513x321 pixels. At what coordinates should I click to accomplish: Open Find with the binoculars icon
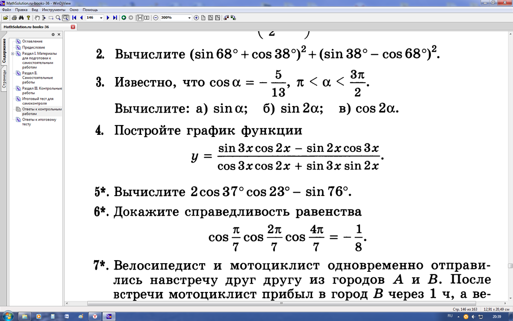21,18
